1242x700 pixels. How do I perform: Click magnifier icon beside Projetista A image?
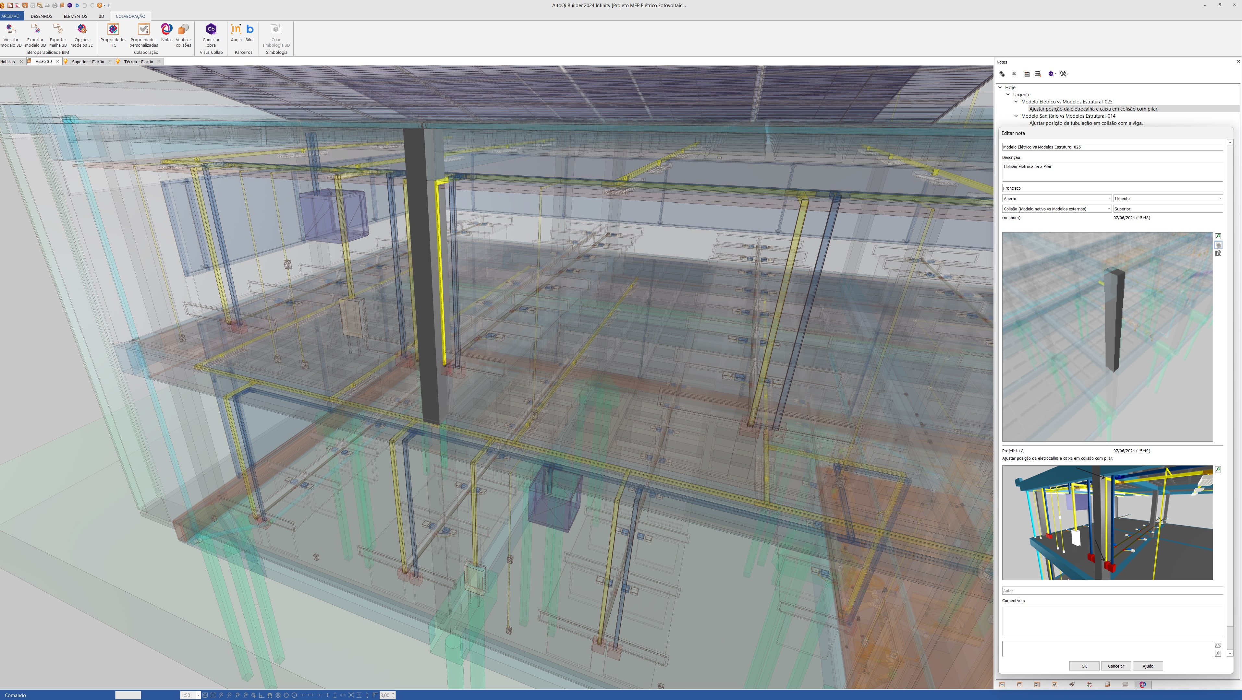click(1218, 469)
